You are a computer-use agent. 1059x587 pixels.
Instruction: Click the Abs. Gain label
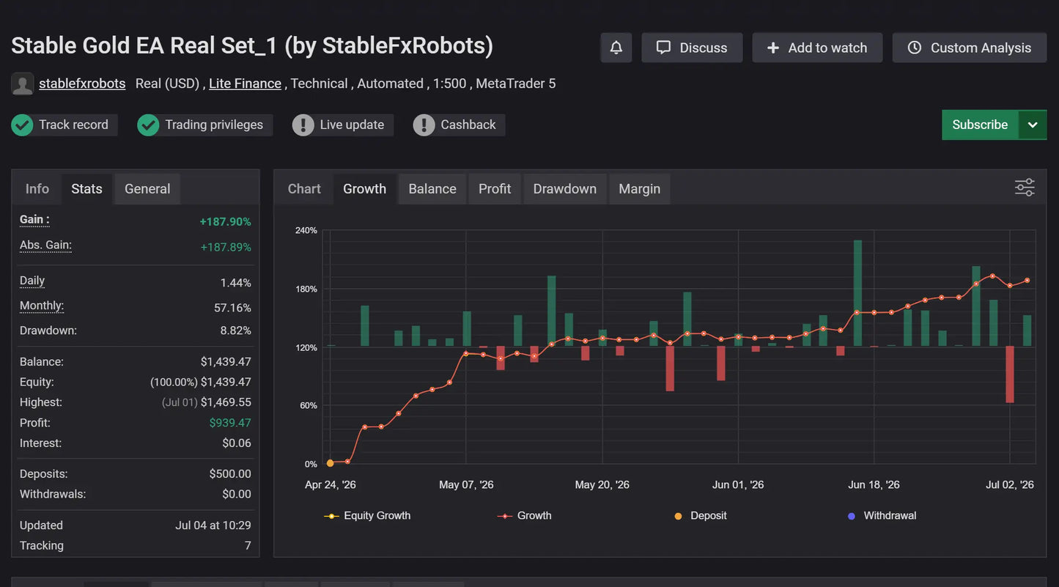pyautogui.click(x=45, y=245)
